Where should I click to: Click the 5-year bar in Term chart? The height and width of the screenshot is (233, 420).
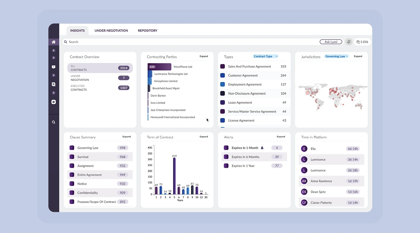pyautogui.click(x=174, y=176)
